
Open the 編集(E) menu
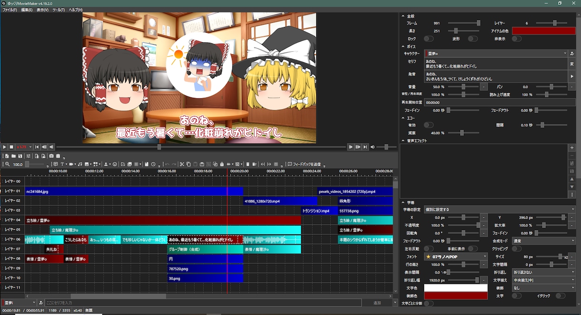(x=27, y=10)
